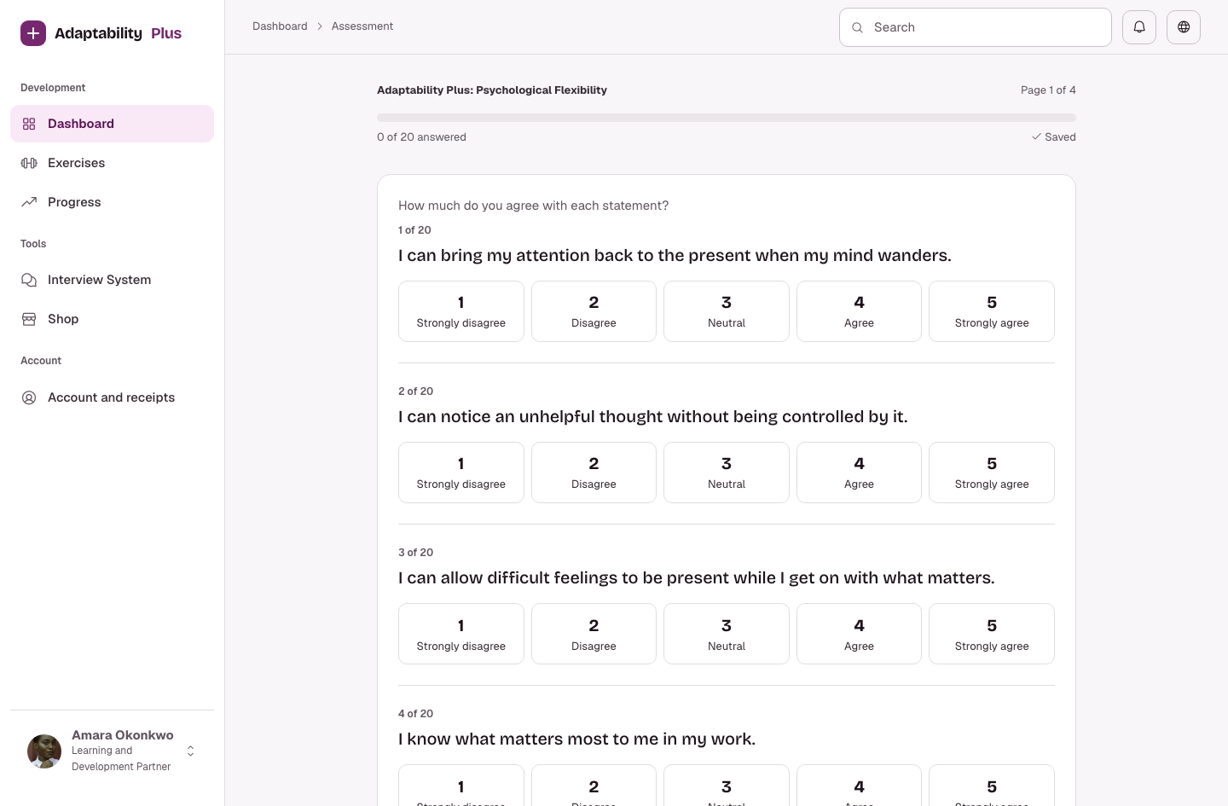This screenshot has width=1228, height=806.
Task: Click the statement about mind wandering
Action: (675, 255)
